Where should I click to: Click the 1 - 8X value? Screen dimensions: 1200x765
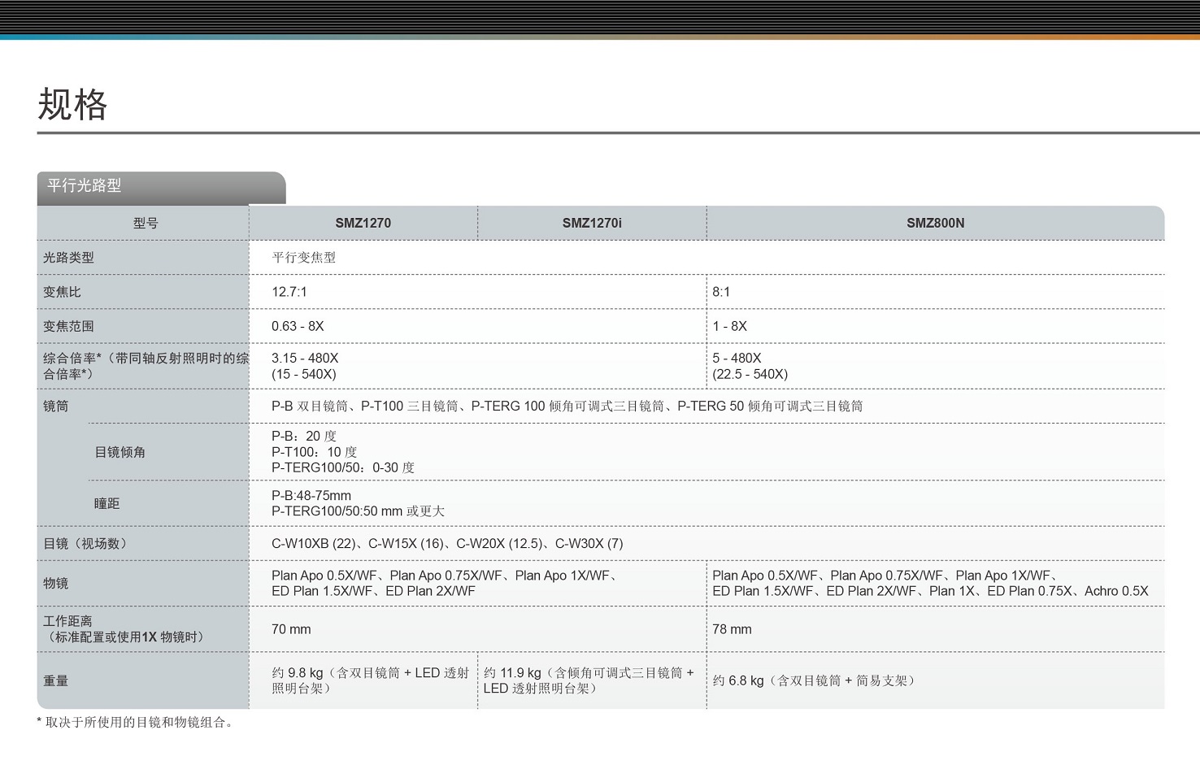tap(729, 326)
